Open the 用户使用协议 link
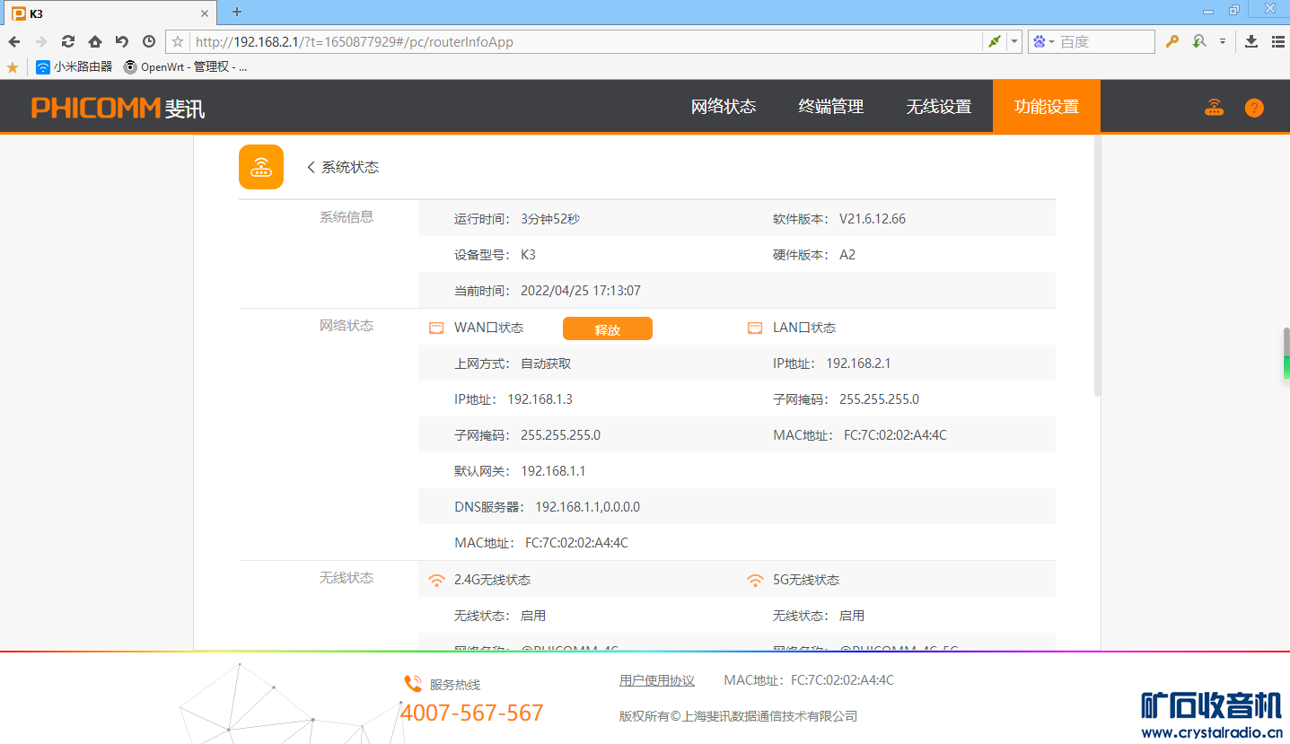This screenshot has width=1290, height=744. click(656, 680)
